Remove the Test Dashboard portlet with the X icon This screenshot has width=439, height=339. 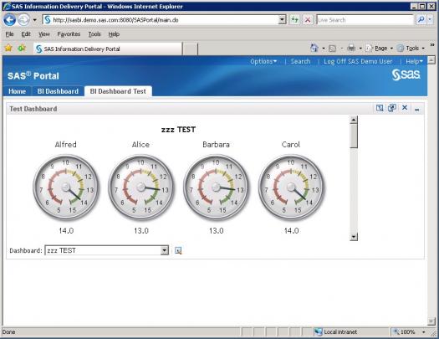(405, 108)
